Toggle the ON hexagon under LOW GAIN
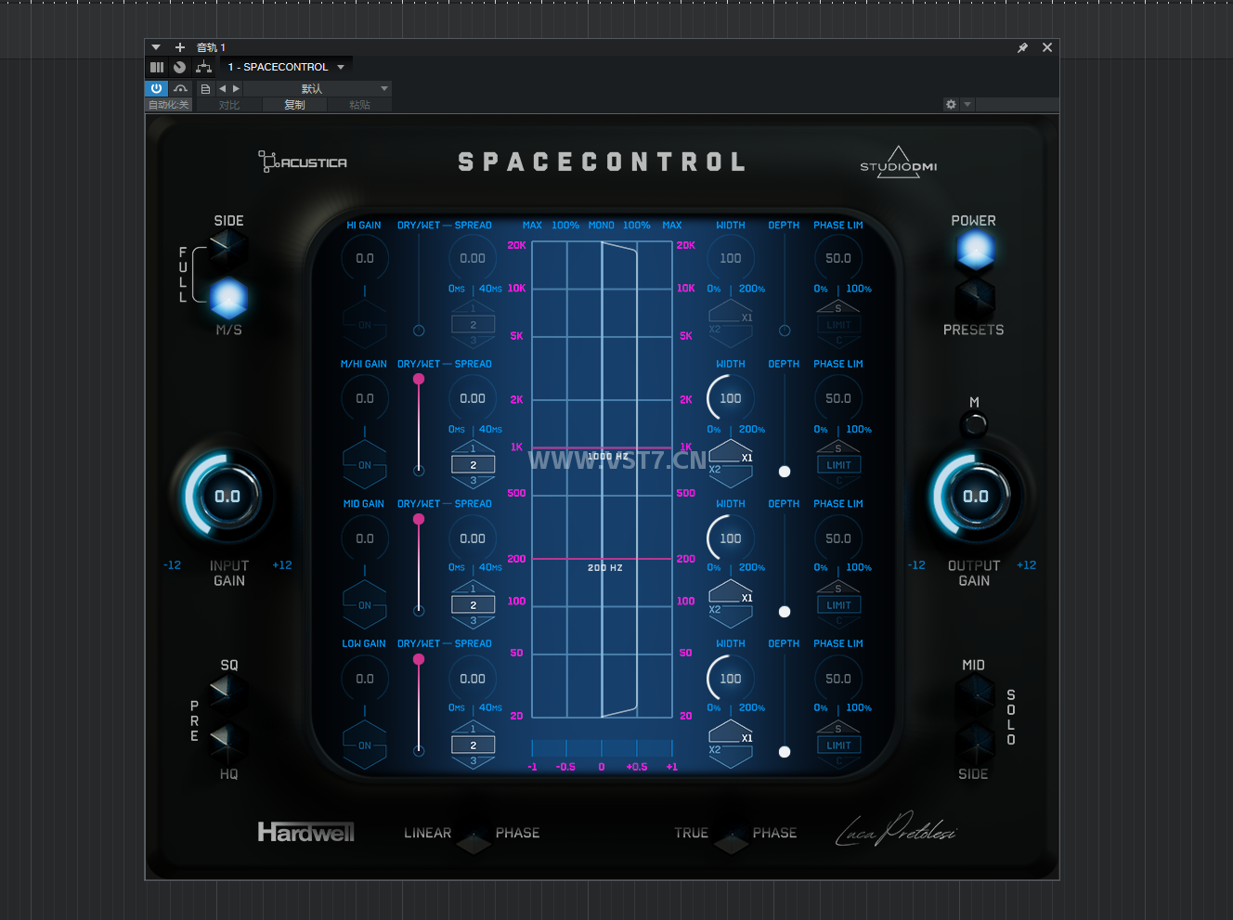1233x920 pixels. pyautogui.click(x=365, y=745)
